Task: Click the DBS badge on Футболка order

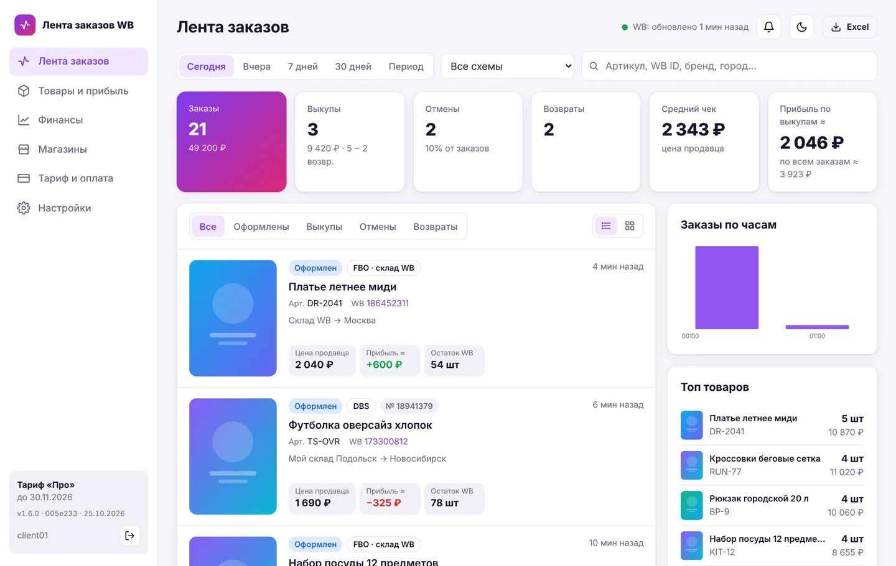Action: click(361, 406)
